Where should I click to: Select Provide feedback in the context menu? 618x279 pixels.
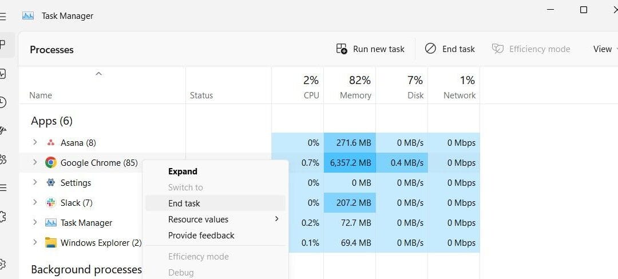(x=201, y=236)
